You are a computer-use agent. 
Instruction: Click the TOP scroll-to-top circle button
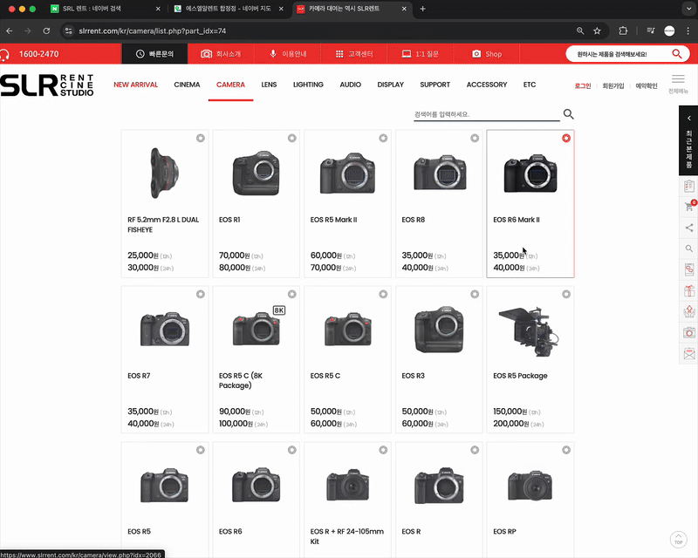pyautogui.click(x=679, y=540)
